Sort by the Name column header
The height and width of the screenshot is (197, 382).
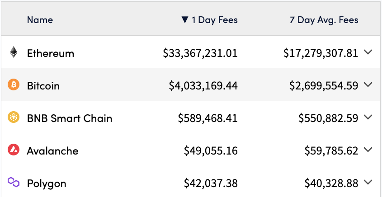click(x=40, y=20)
